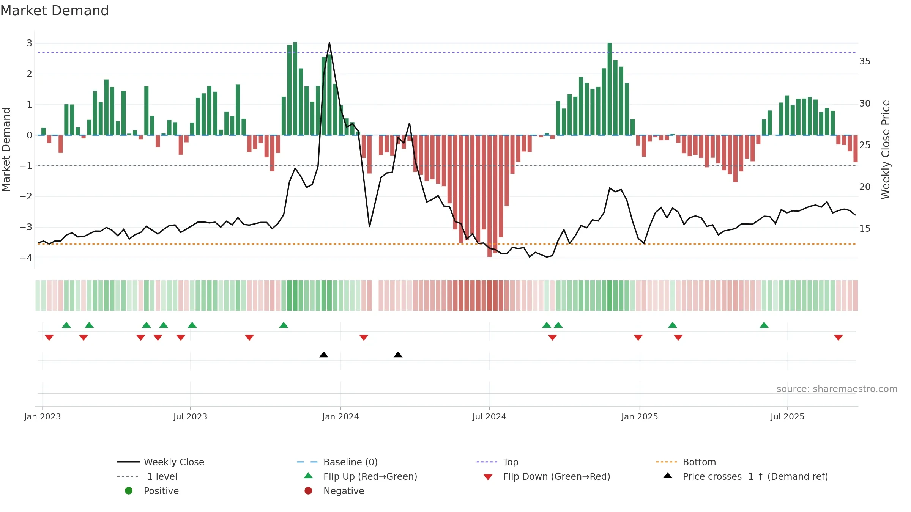Click the source: sharemaestro.com text
The width and height of the screenshot is (911, 512).
point(837,389)
